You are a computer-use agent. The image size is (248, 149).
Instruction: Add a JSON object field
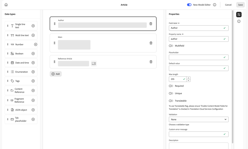33,110
